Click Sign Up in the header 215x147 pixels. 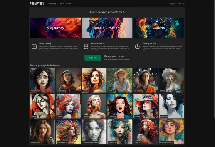point(181,3)
